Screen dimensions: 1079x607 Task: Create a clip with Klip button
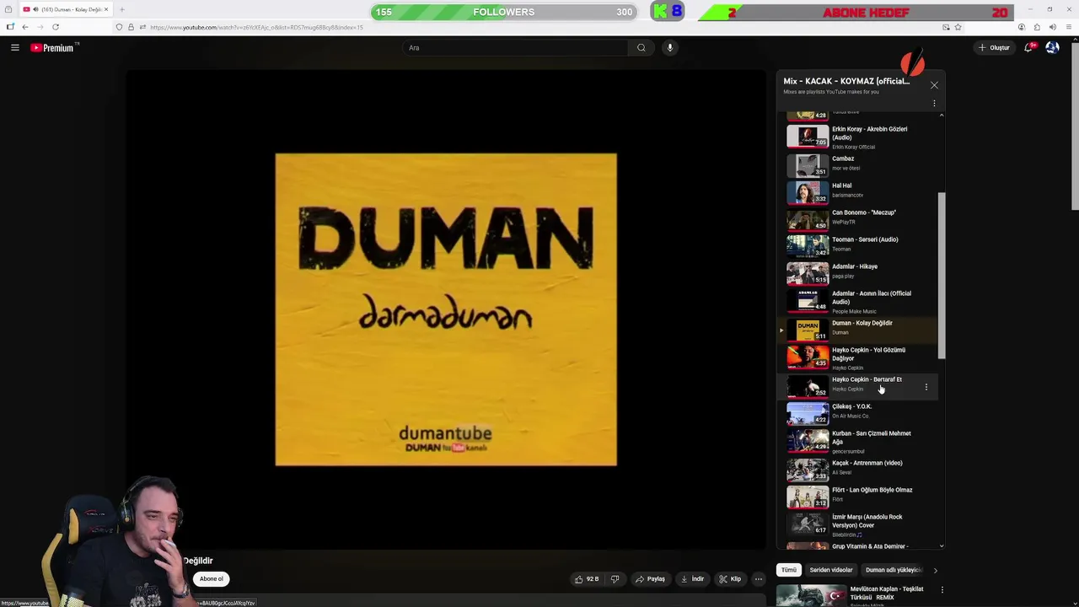(730, 579)
